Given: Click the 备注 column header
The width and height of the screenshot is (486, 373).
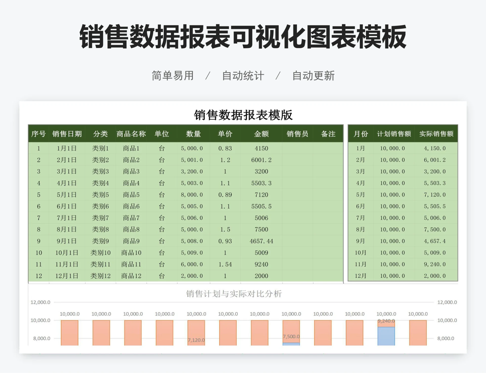Looking at the screenshot, I should [x=328, y=134].
